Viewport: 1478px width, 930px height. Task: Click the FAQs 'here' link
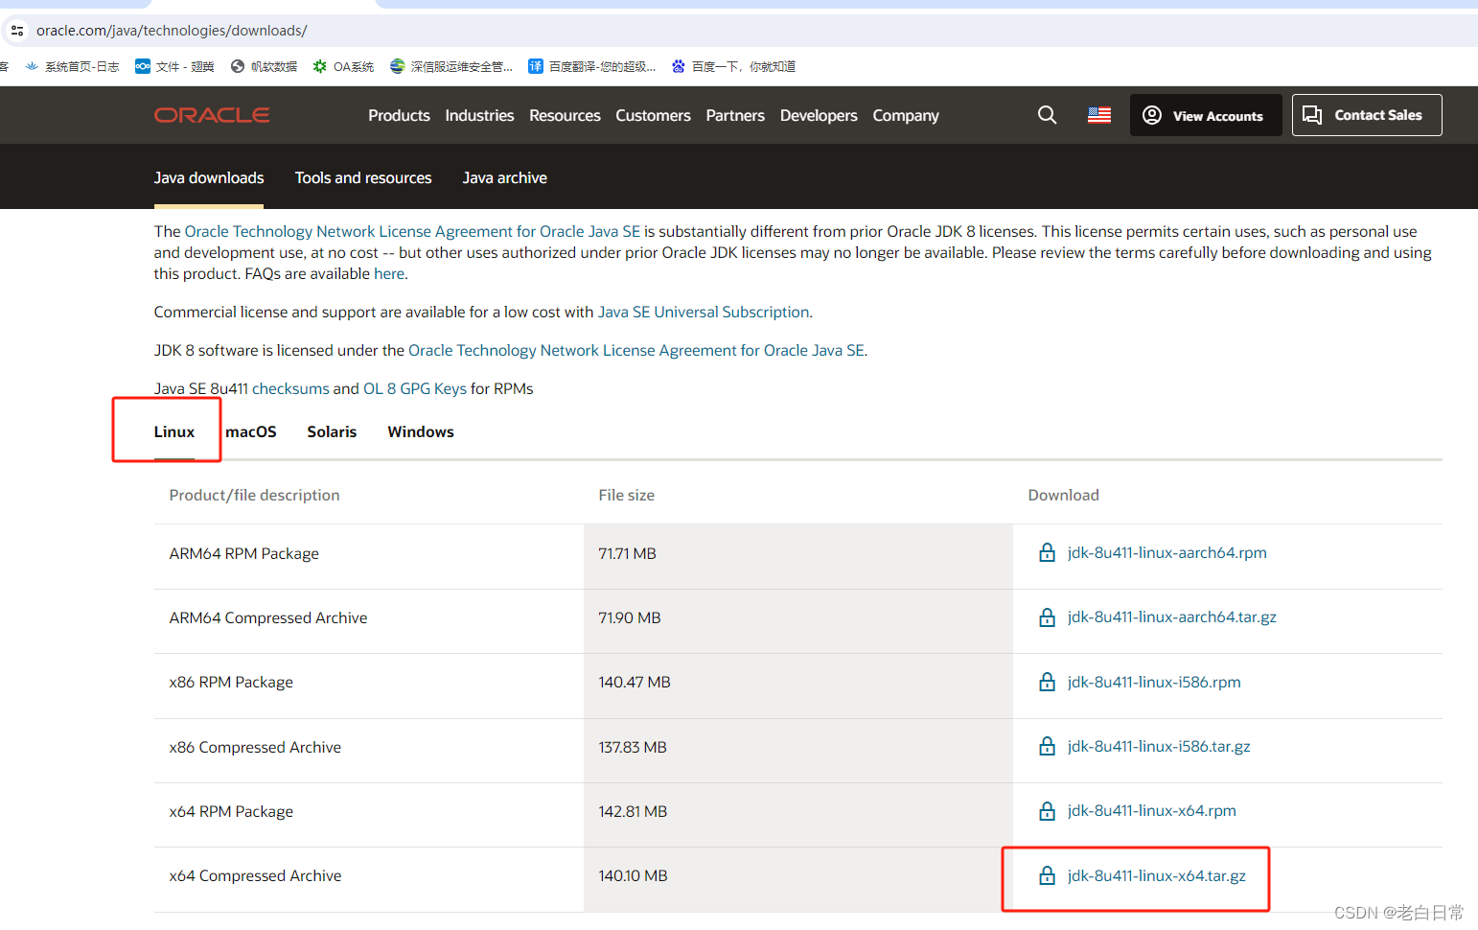pos(389,273)
